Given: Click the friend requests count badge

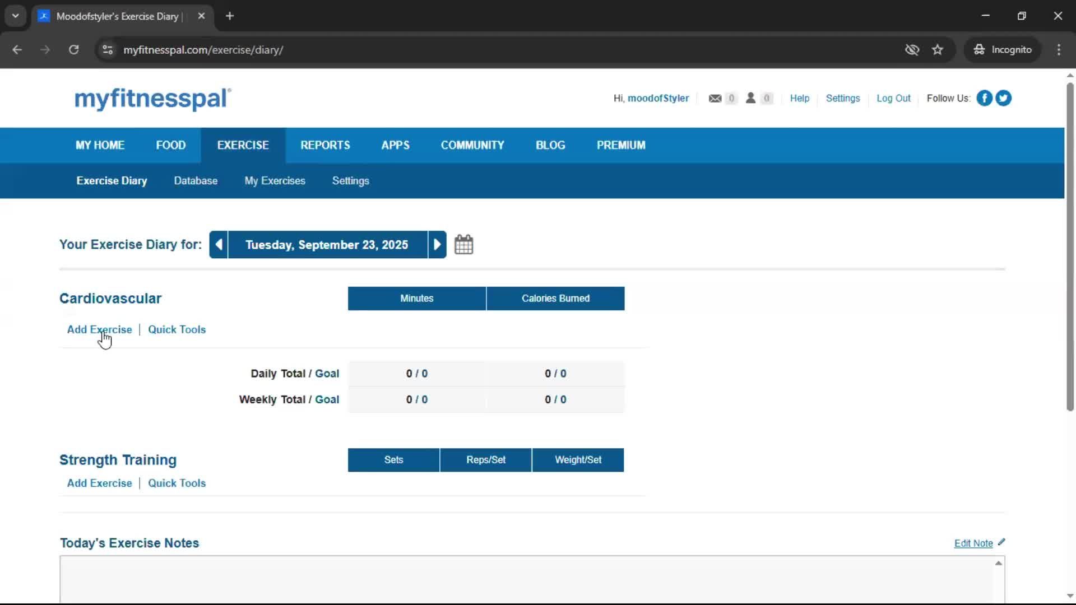Looking at the screenshot, I should [x=767, y=99].
